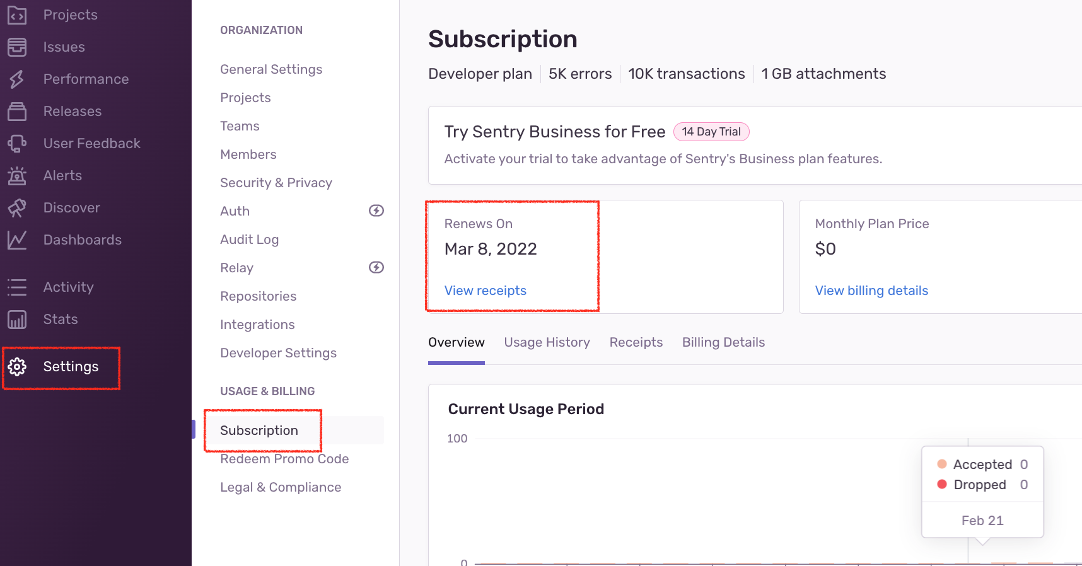
Task: Click the 5K errors quota text
Action: tap(580, 74)
